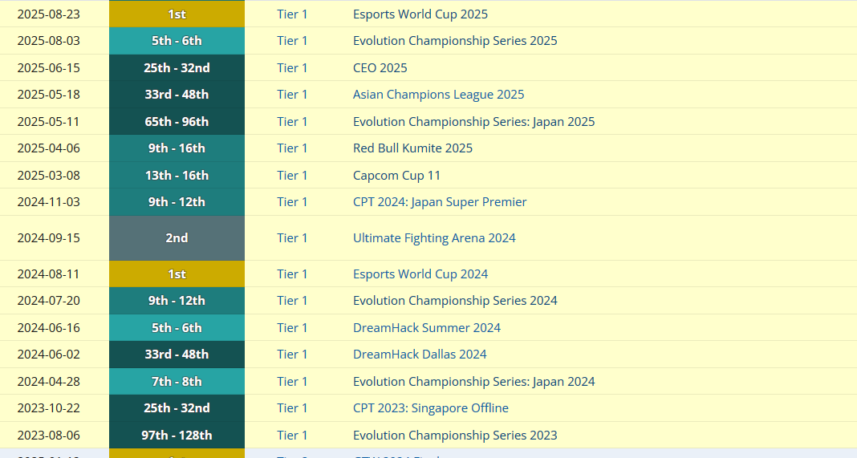Select the 25th - 32nd placement for CEO 2025
The image size is (857, 458).
click(177, 67)
